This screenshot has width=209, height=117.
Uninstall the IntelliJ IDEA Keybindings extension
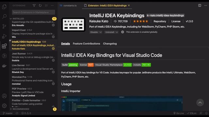point(110,32)
